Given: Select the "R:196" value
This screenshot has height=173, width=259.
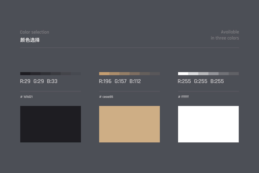Looking at the screenshot, I should point(105,81).
